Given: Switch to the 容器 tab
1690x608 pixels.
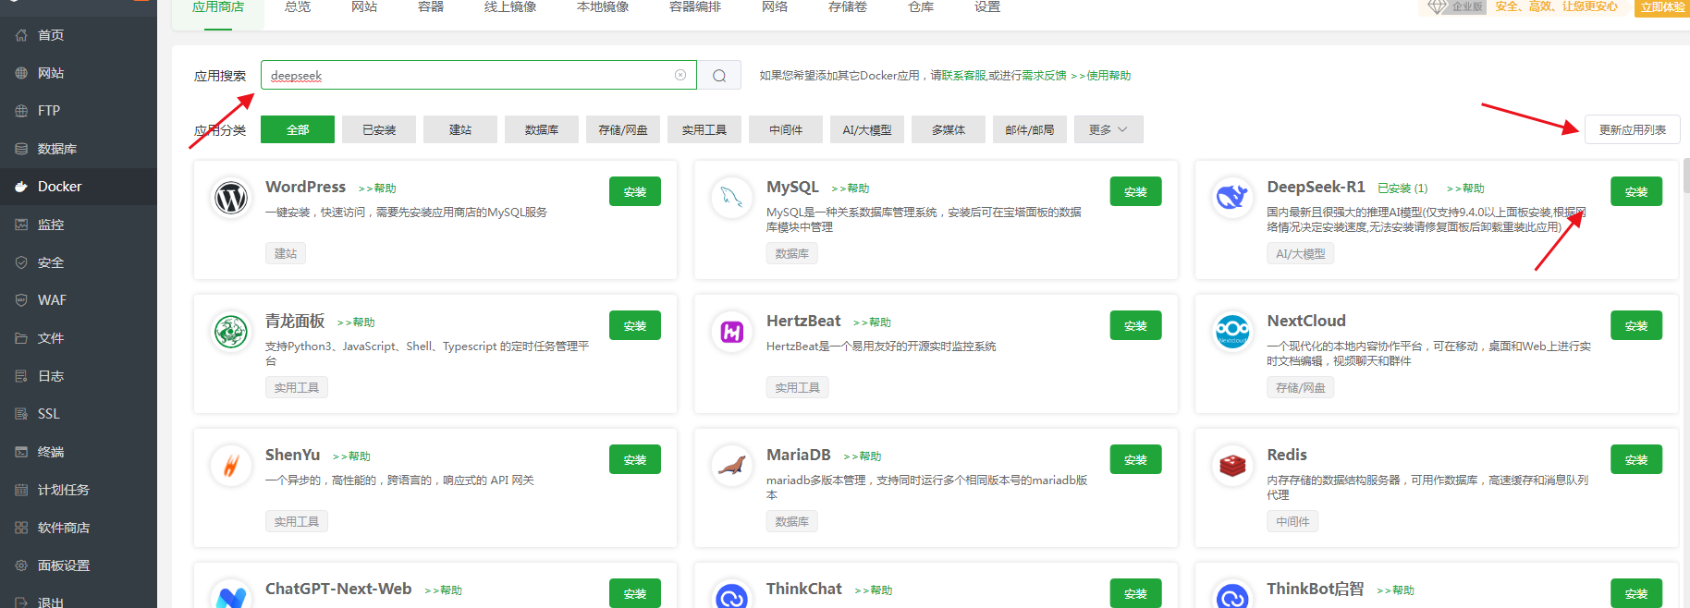Looking at the screenshot, I should [x=431, y=7].
